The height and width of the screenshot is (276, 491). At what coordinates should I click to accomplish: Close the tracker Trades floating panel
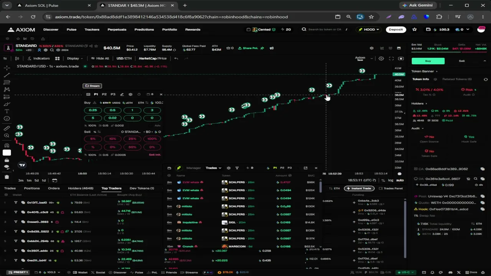316,168
